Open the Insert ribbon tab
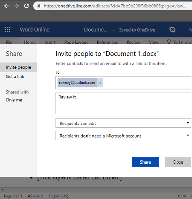Screen dimensions: 192x199 50,42
